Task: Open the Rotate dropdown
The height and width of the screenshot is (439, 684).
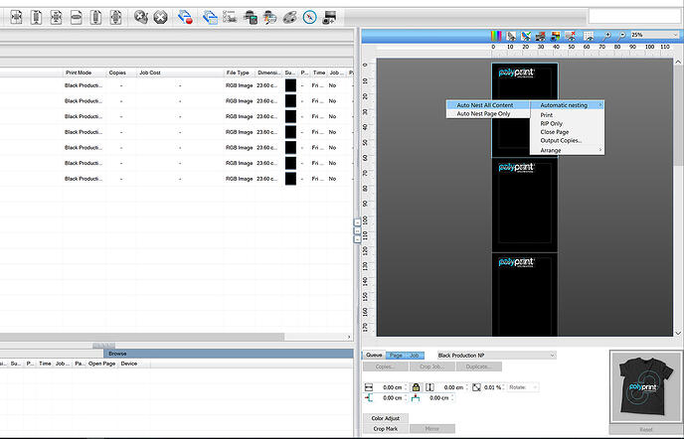Action: tap(523, 387)
